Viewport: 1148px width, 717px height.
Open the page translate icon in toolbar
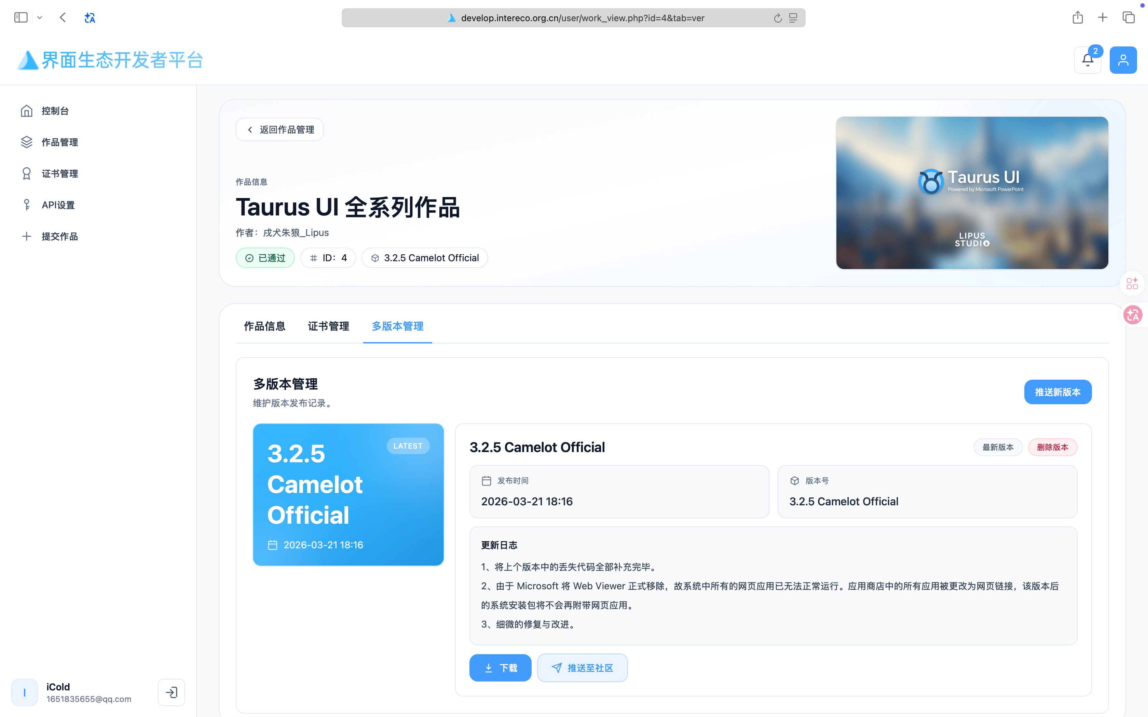(90, 18)
